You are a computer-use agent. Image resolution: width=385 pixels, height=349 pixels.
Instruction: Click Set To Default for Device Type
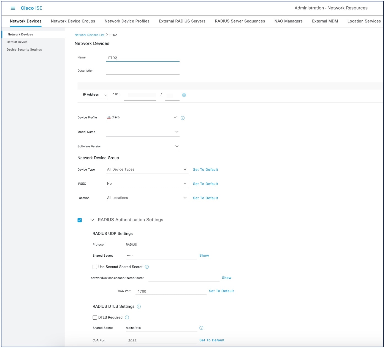[205, 170]
